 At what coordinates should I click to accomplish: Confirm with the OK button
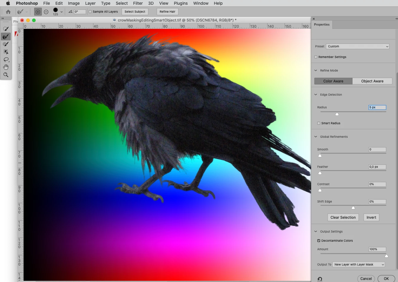[x=386, y=279]
